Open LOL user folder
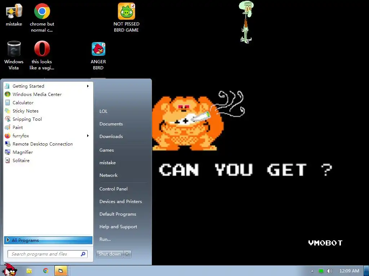This screenshot has height=276, width=369. click(x=103, y=111)
